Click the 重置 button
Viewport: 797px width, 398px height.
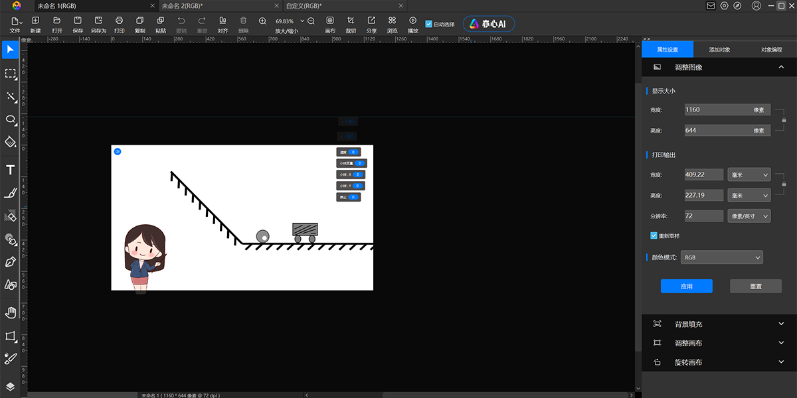point(756,286)
